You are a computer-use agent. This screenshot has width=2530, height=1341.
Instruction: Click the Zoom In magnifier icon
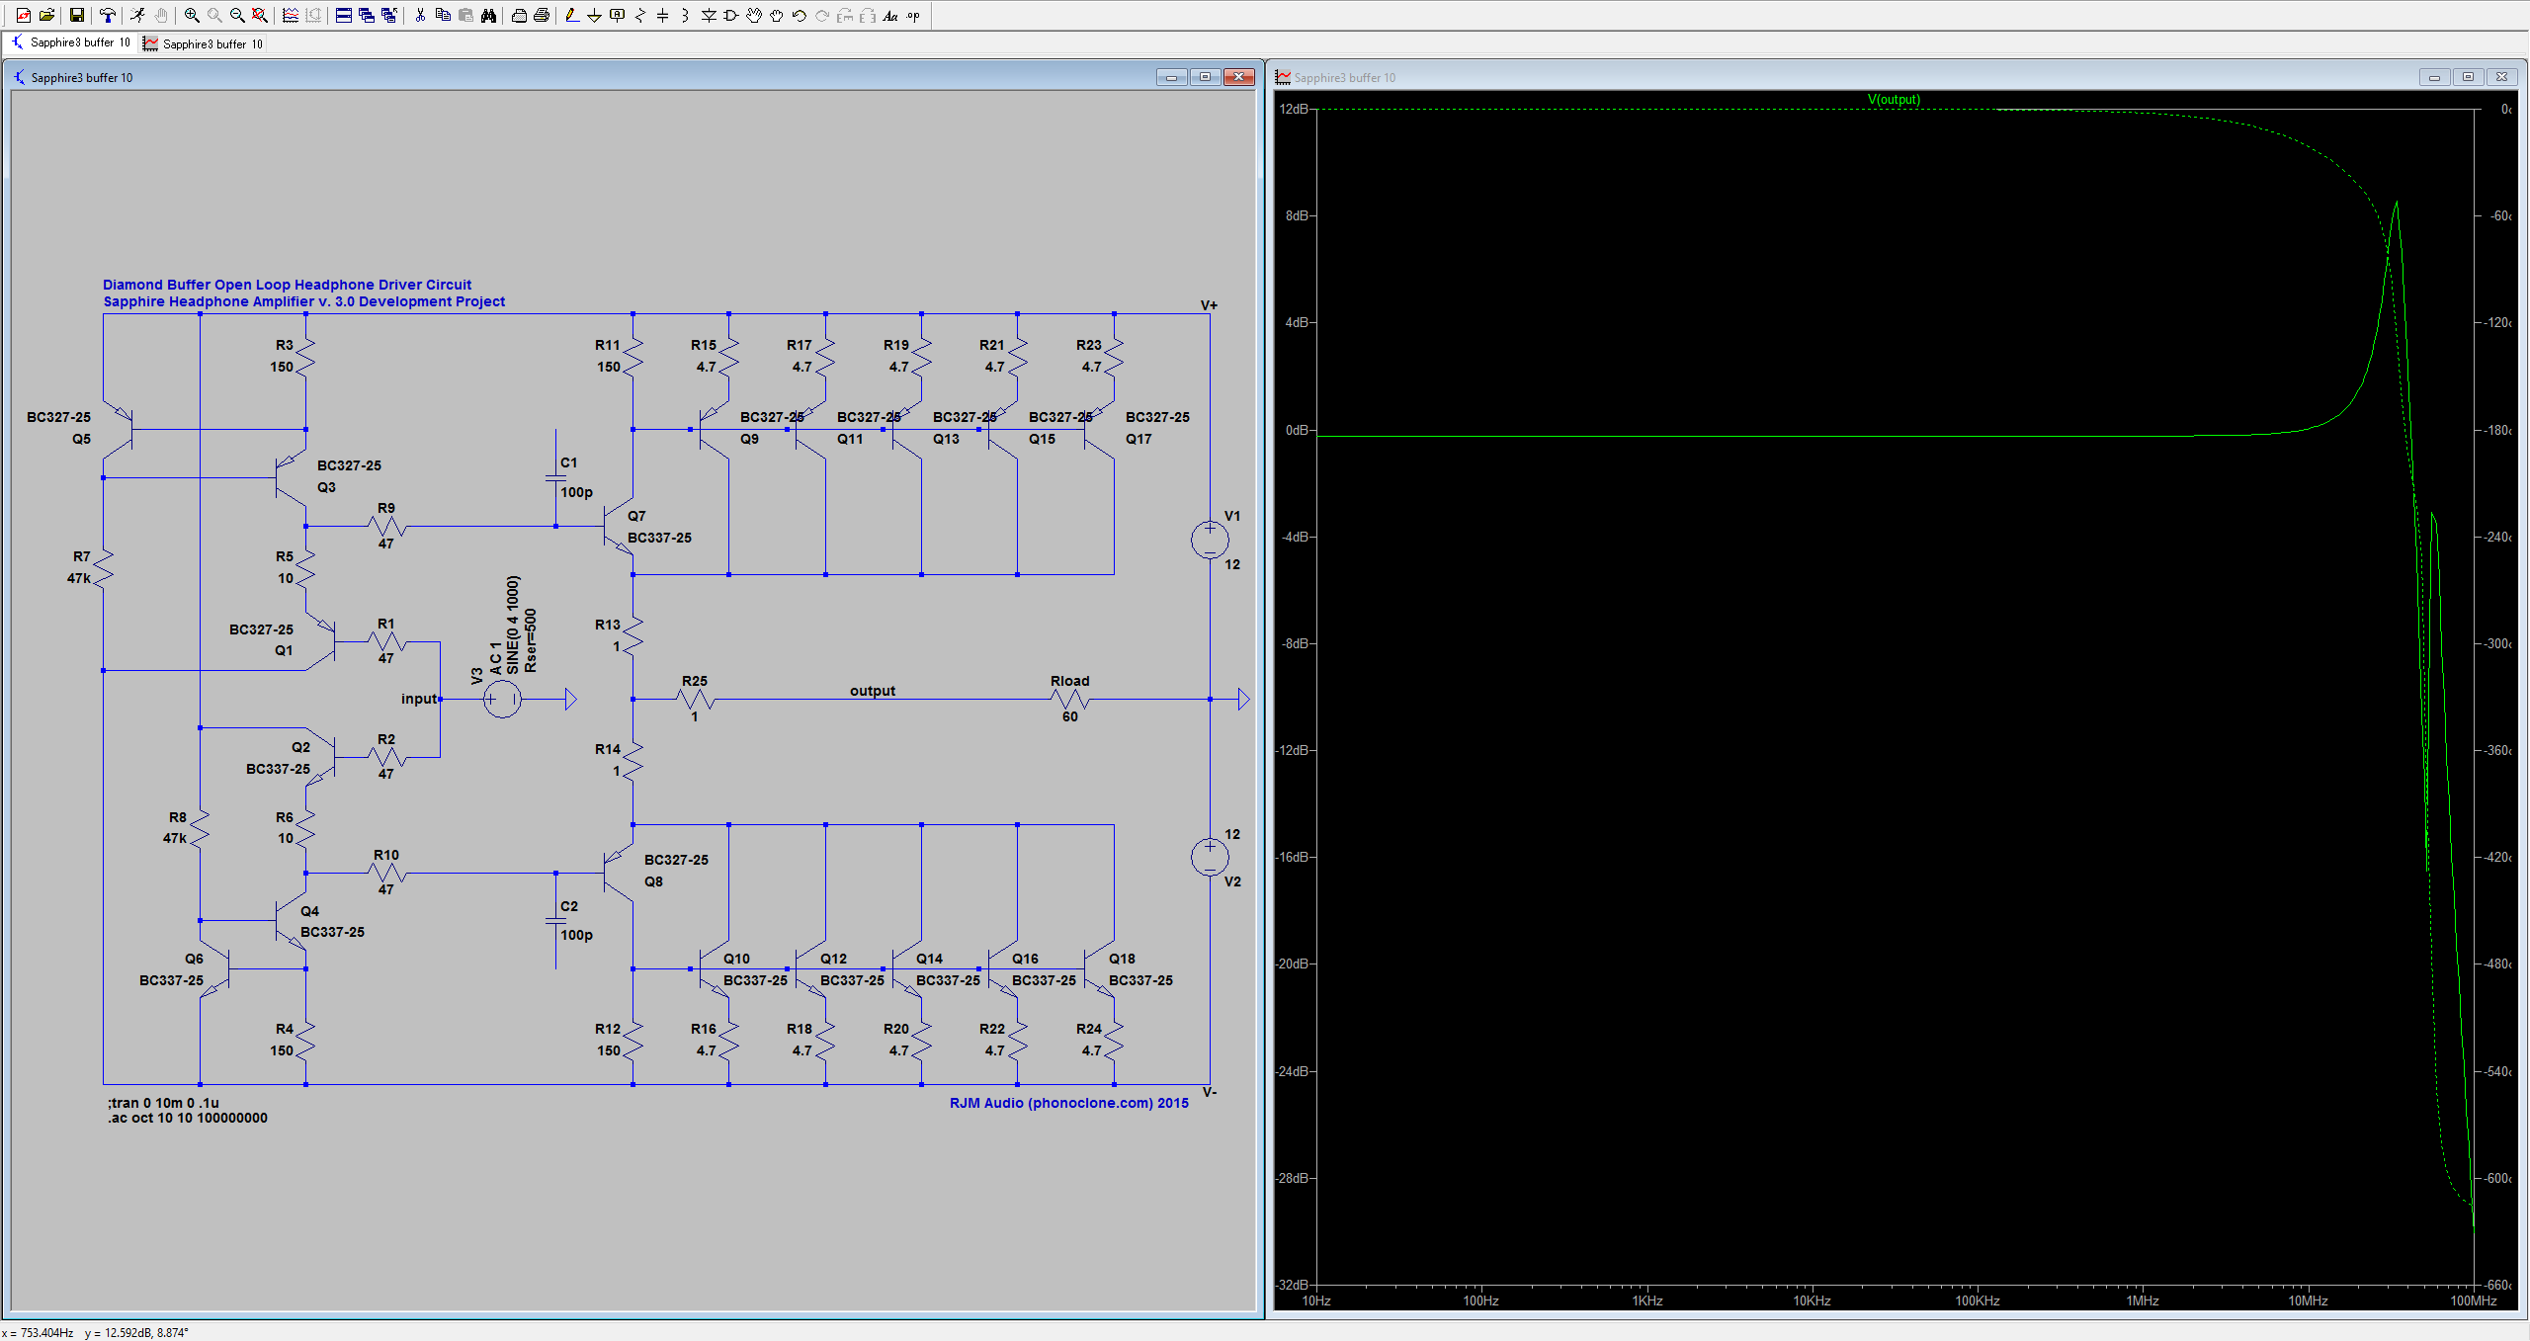click(x=192, y=15)
